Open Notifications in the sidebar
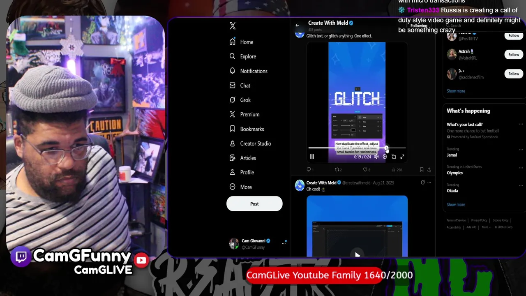This screenshot has height=296, width=526. 248,71
